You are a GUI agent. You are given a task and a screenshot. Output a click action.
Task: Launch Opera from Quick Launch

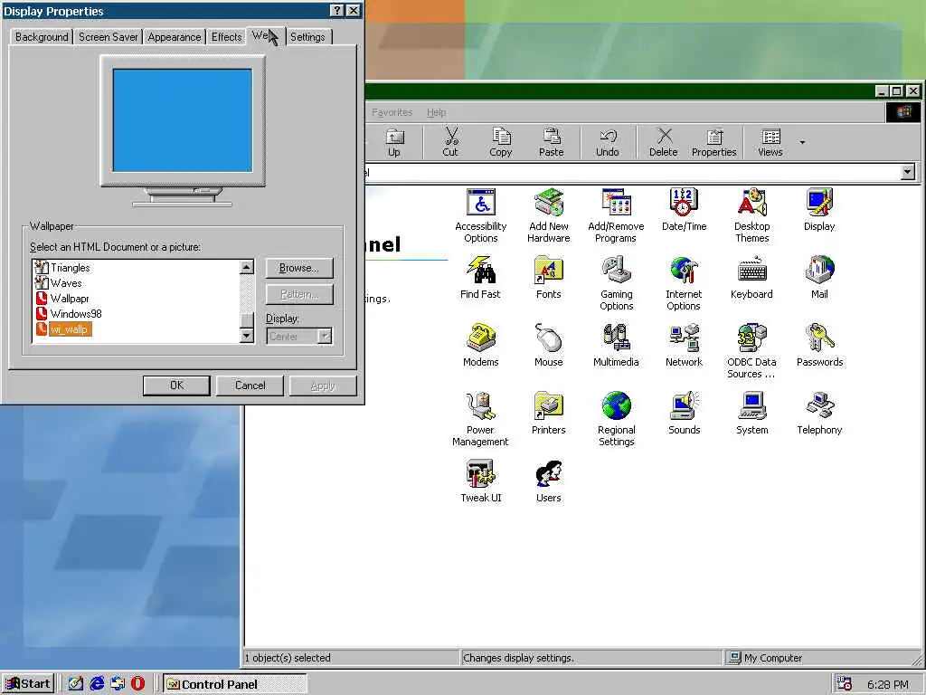[137, 684]
